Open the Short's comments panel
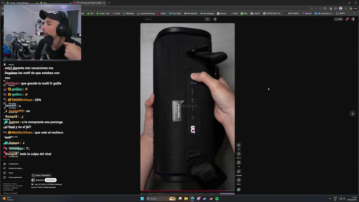The image size is (359, 202). point(239,162)
